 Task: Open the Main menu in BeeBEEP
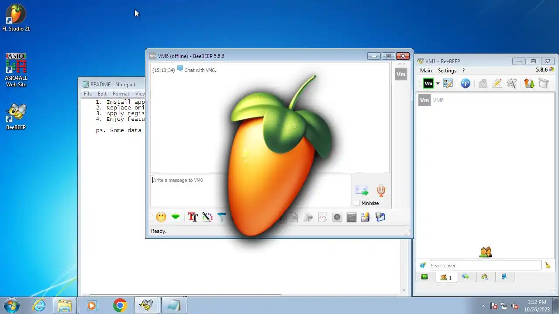click(x=426, y=71)
